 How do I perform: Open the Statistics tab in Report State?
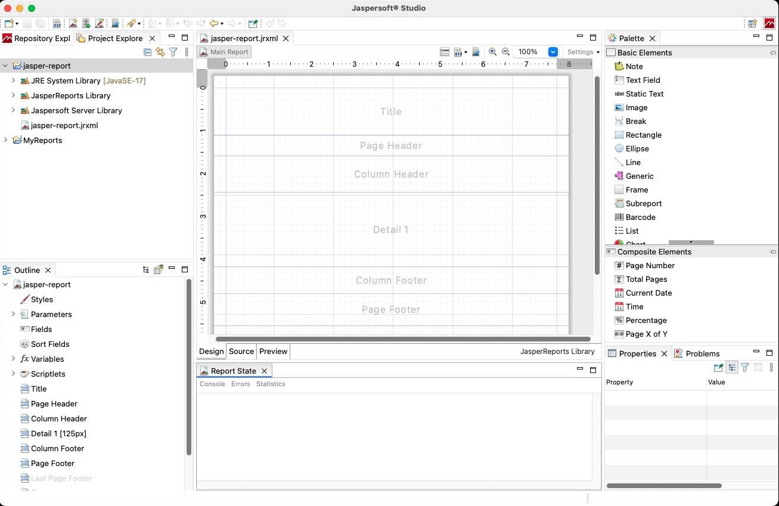click(x=271, y=384)
